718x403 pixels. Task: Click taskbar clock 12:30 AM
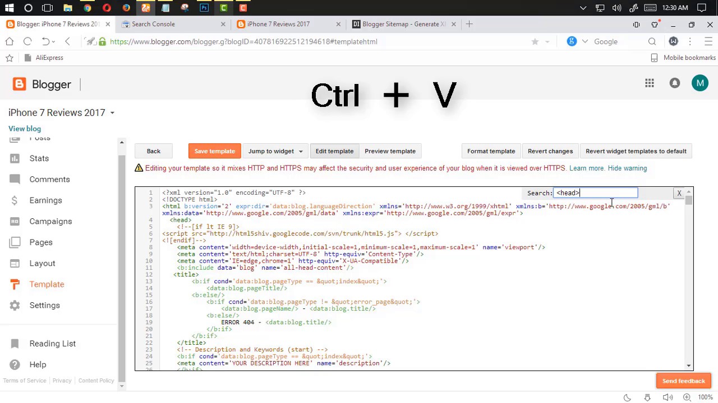tap(675, 8)
